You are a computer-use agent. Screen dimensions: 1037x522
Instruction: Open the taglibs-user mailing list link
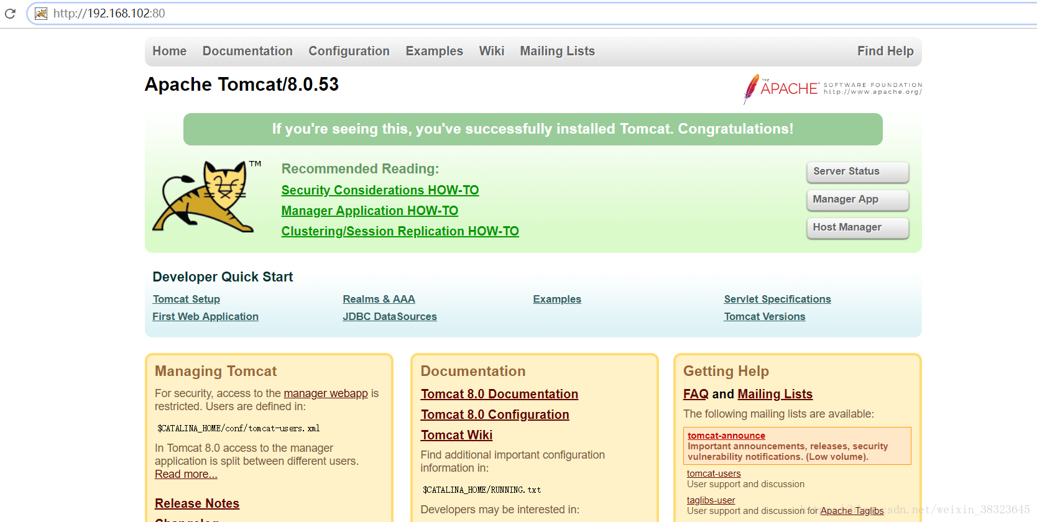point(711,500)
